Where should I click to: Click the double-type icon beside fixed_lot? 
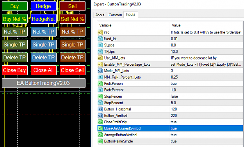(x=100, y=38)
